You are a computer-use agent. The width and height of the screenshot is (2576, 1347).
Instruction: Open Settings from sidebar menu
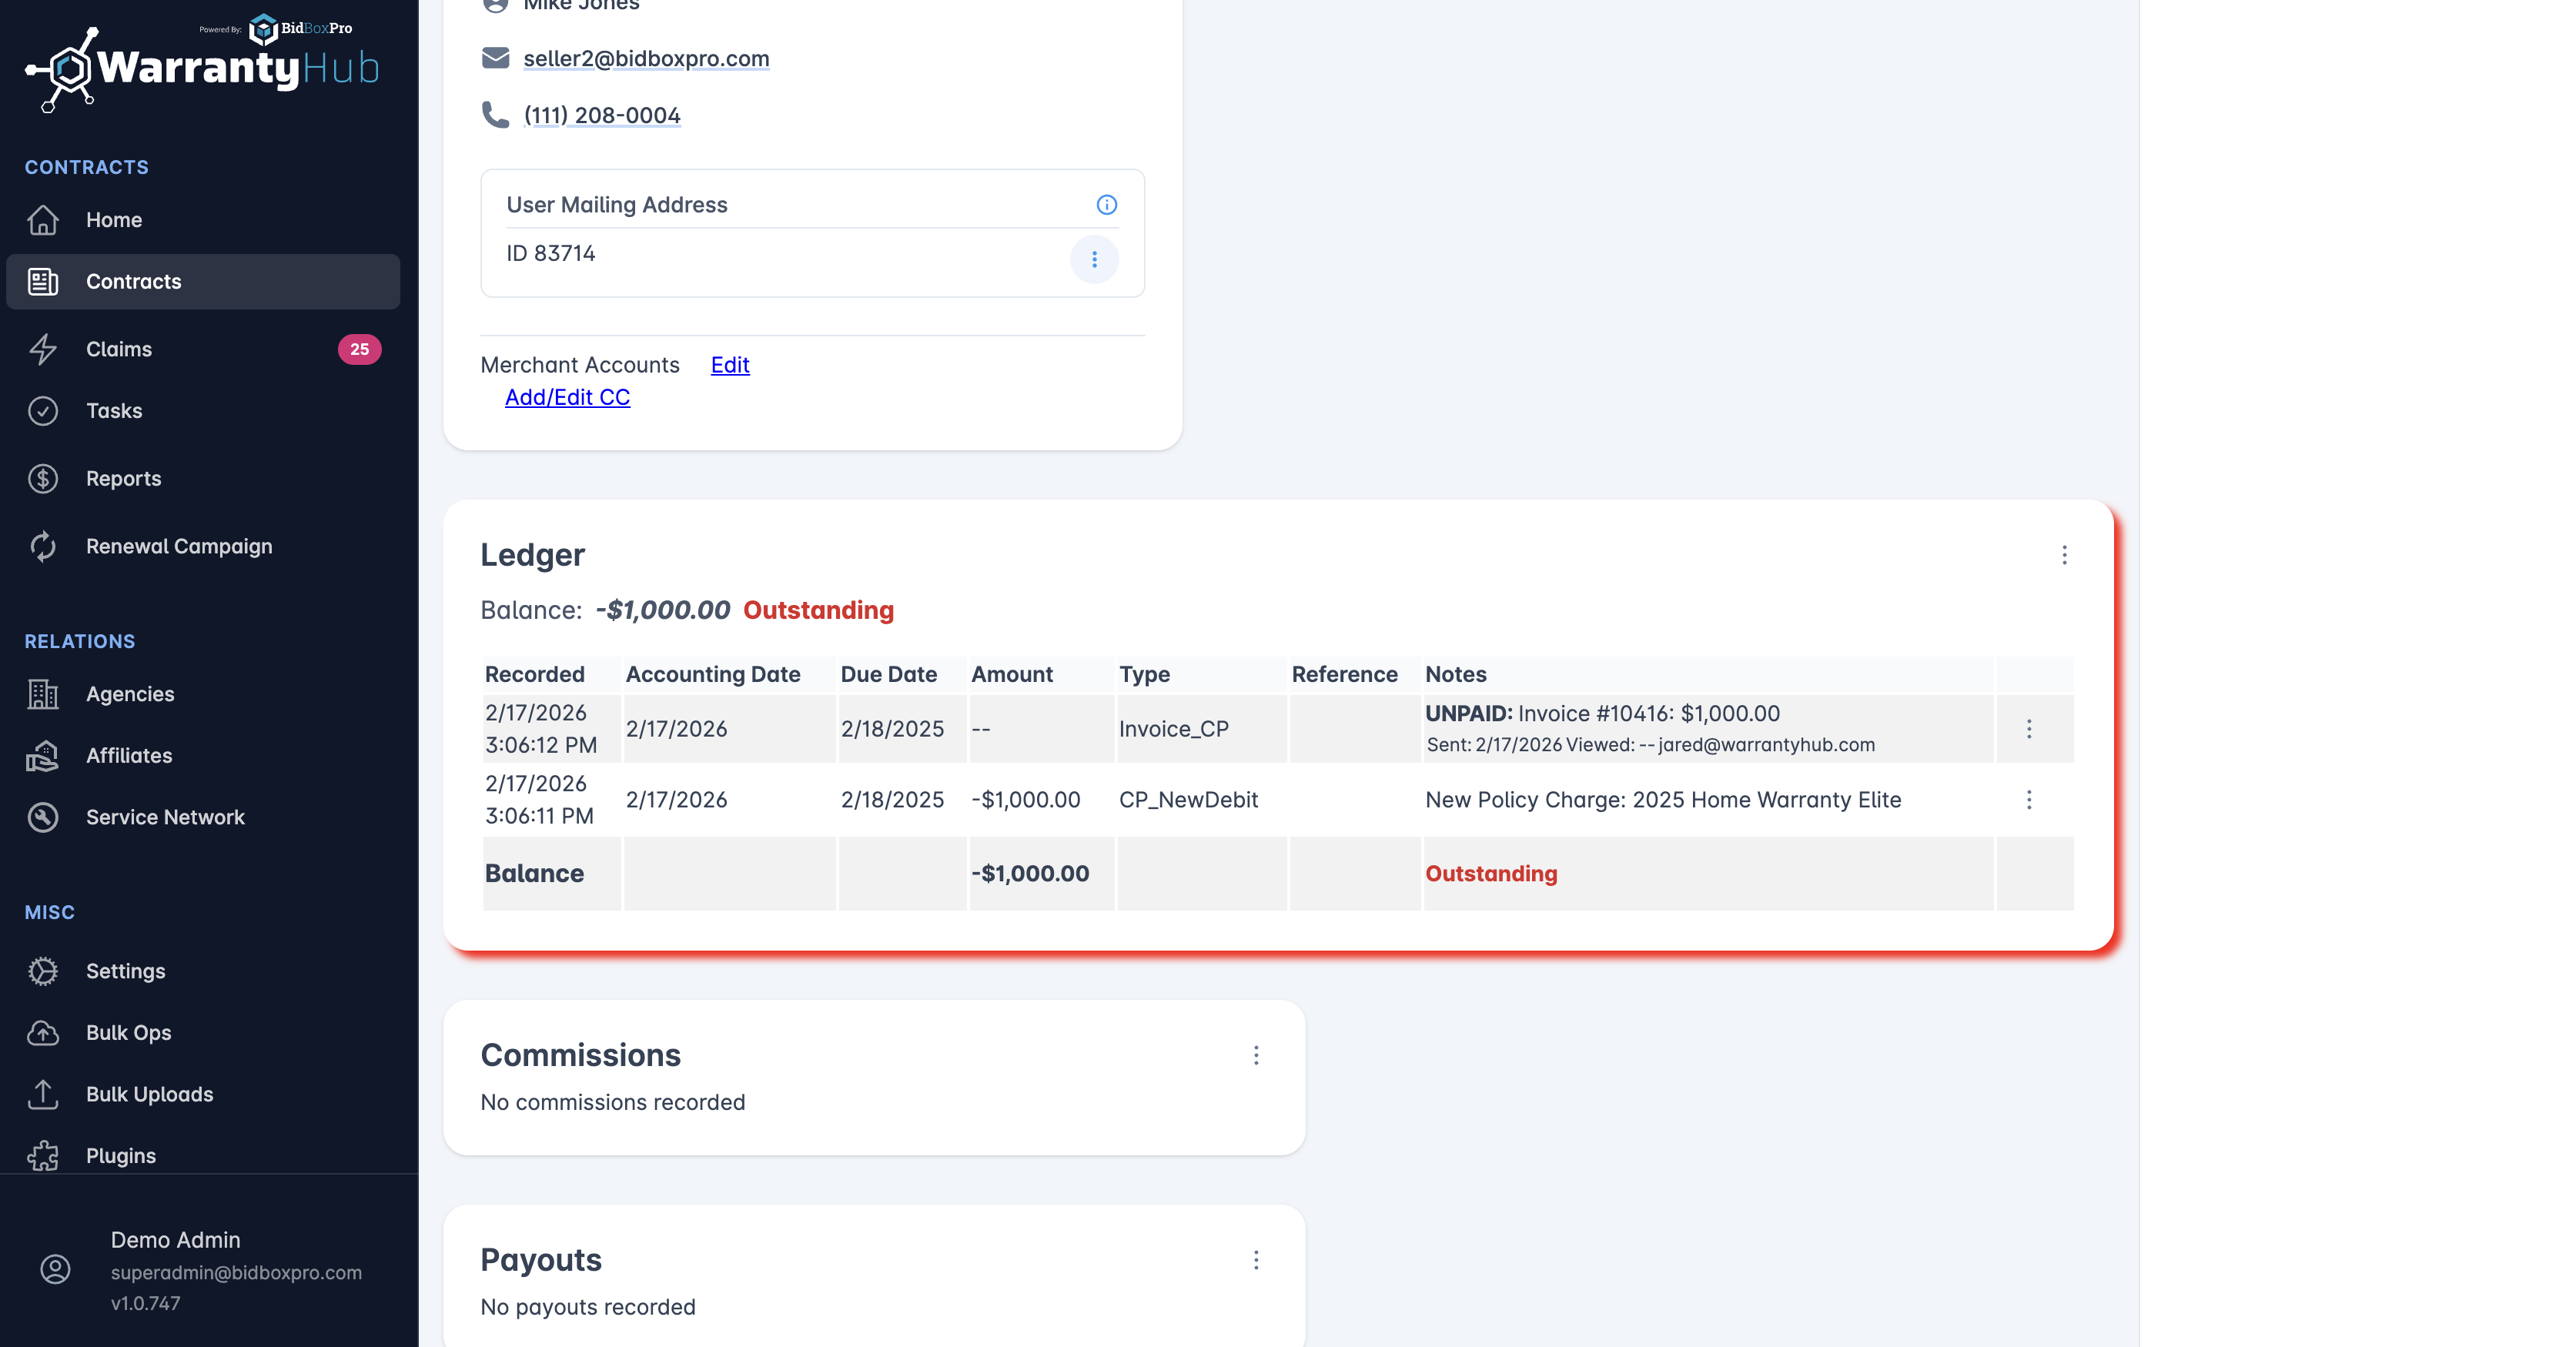pyautogui.click(x=126, y=971)
